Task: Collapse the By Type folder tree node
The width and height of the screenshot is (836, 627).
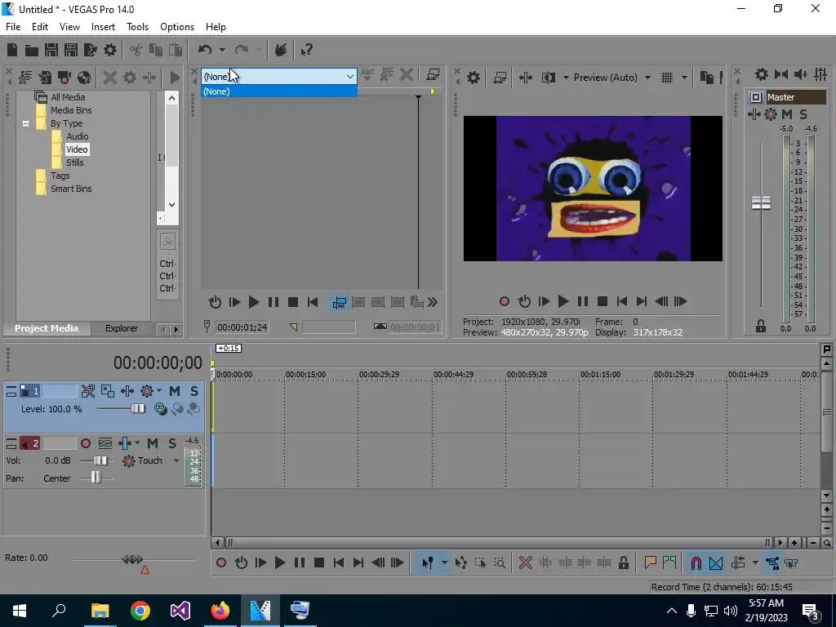Action: (x=25, y=124)
